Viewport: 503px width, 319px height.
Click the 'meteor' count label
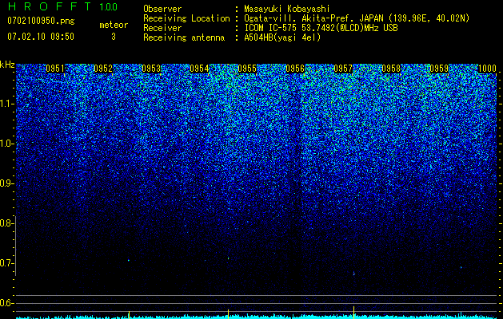(x=114, y=25)
